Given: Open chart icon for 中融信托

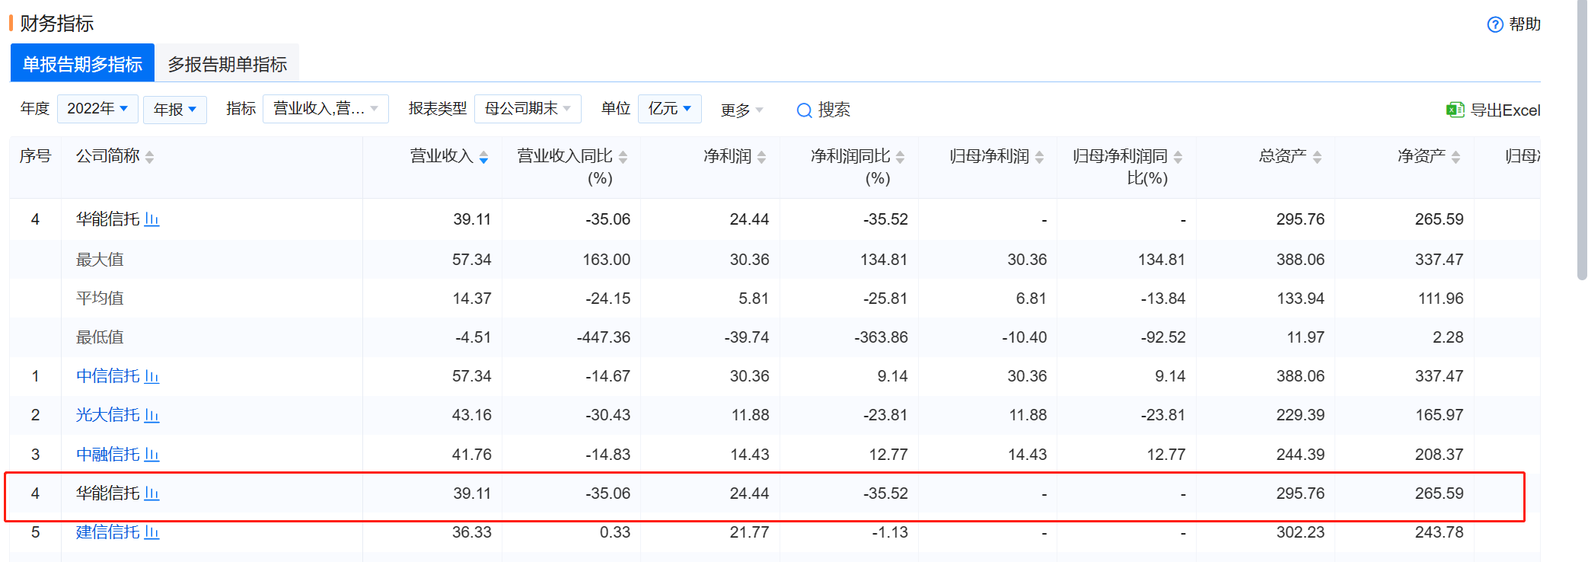Looking at the screenshot, I should (151, 455).
